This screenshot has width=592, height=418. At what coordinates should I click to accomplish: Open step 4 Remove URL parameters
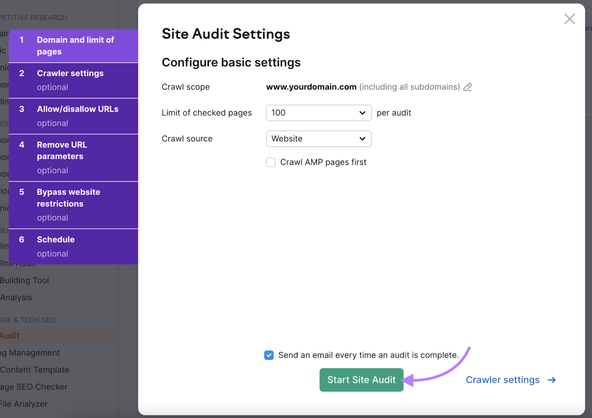pos(74,157)
